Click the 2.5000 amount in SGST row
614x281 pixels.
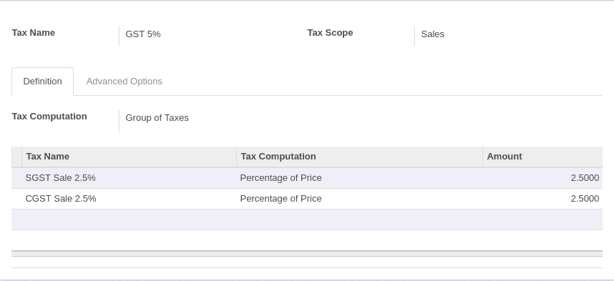585,178
